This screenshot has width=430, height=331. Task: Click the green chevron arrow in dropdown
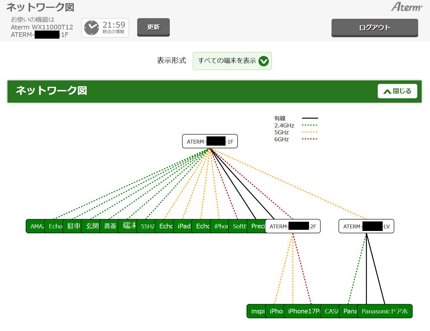tap(263, 61)
